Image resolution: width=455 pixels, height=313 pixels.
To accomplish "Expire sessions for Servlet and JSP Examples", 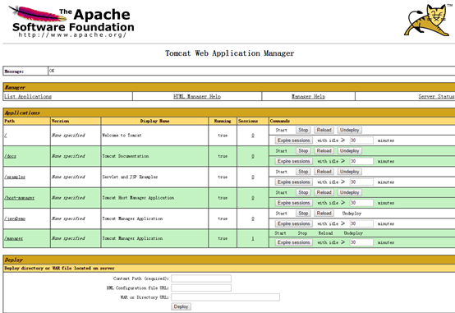I will 294,182.
